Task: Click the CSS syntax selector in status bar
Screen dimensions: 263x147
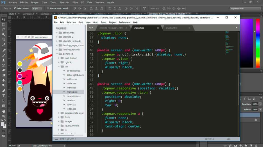Action: coord(228,139)
